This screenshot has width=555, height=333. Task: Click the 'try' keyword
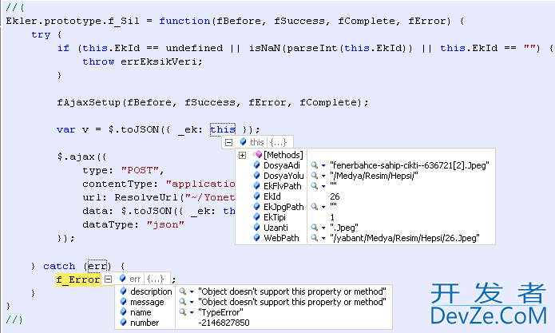[41, 34]
